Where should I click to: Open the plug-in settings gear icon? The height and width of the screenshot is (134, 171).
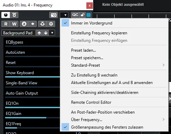51,24
